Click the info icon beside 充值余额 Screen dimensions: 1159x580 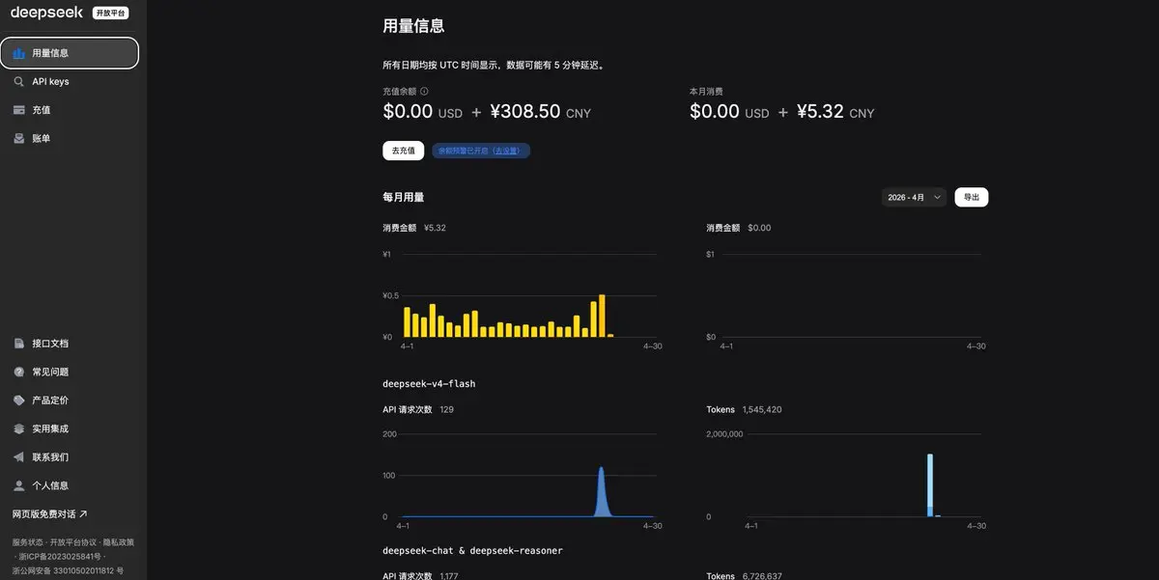424,92
